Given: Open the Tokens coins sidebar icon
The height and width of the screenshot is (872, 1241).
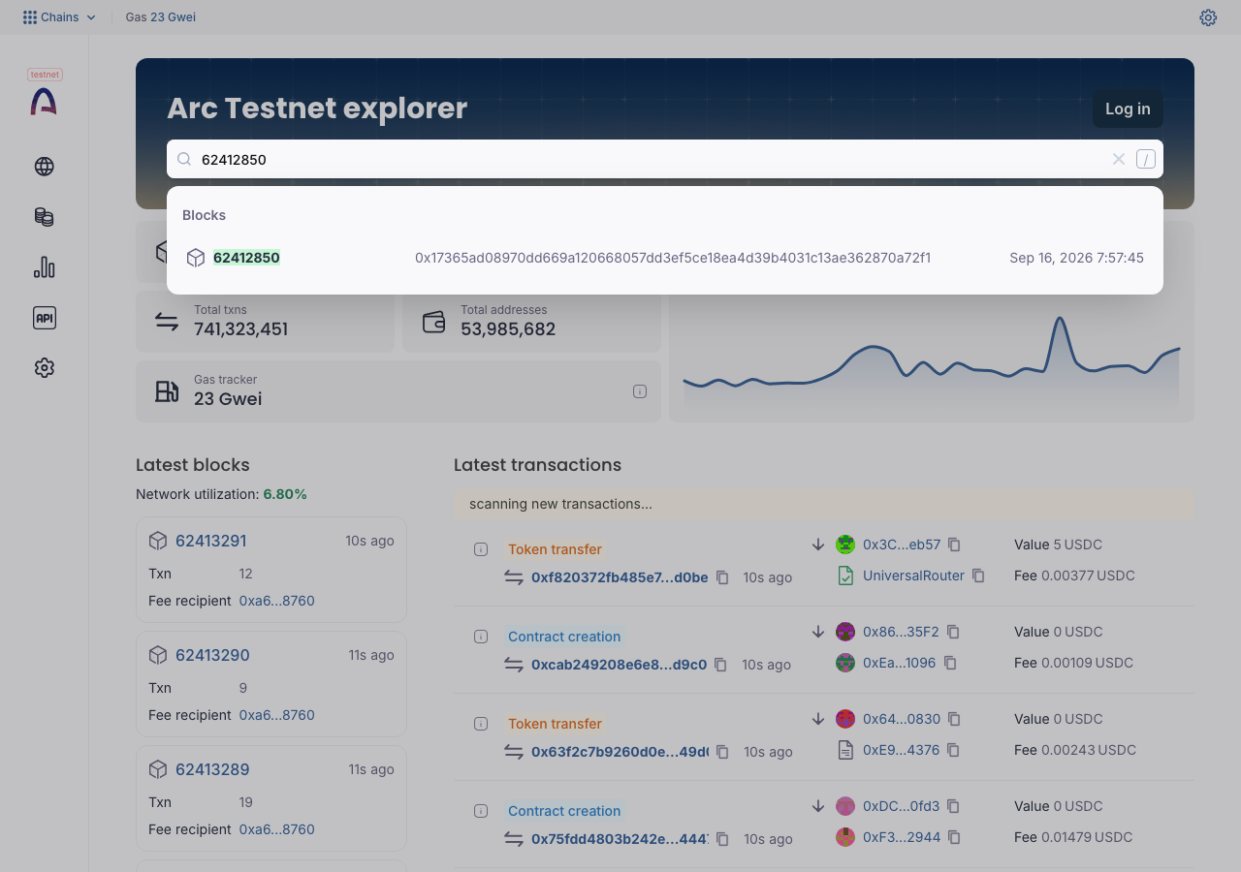Looking at the screenshot, I should click(44, 217).
